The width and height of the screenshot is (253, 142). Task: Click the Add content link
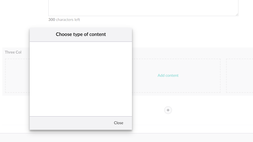168,75
